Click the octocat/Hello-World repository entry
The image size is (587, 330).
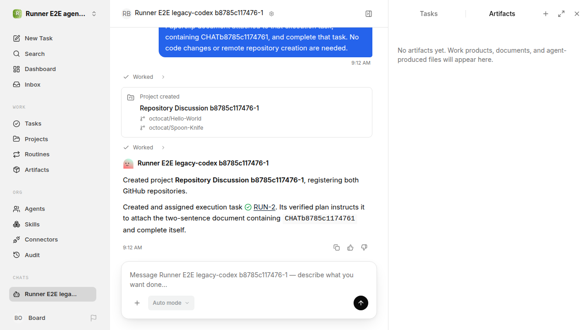(175, 119)
